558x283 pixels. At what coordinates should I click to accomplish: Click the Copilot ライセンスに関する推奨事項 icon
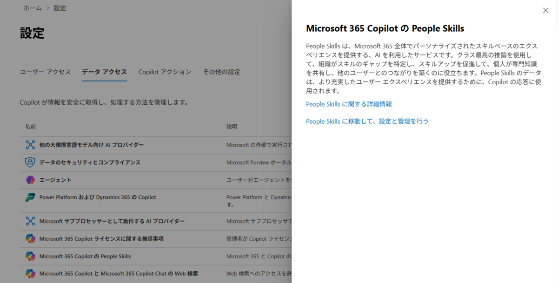pos(30,239)
